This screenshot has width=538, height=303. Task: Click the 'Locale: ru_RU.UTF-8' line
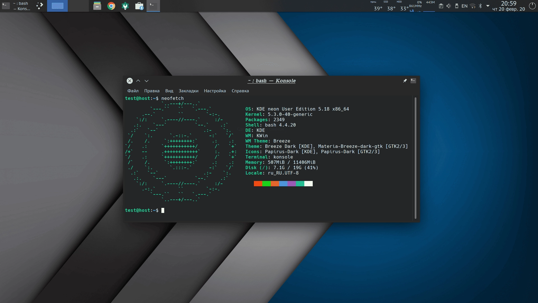272,173
